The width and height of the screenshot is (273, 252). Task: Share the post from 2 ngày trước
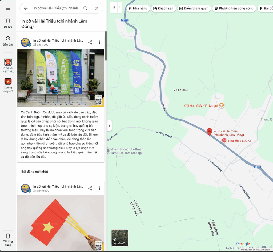click(90, 188)
